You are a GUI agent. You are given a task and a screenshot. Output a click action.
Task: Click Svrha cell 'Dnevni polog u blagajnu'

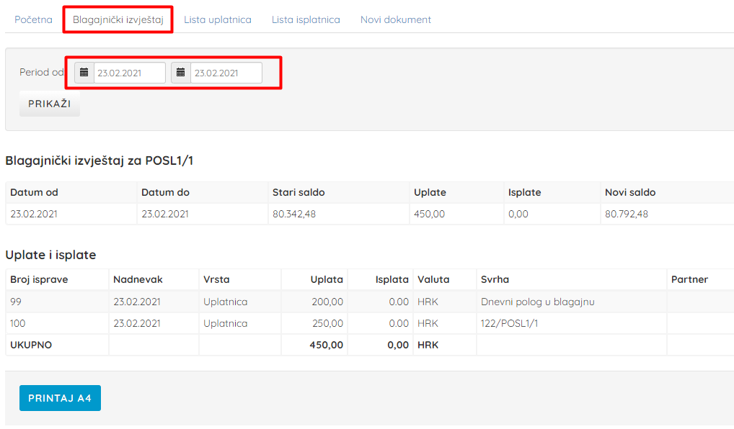click(x=537, y=302)
